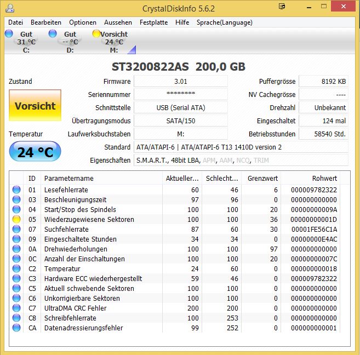Click the Rohwert column header
This screenshot has width=360, height=355.
point(311,178)
